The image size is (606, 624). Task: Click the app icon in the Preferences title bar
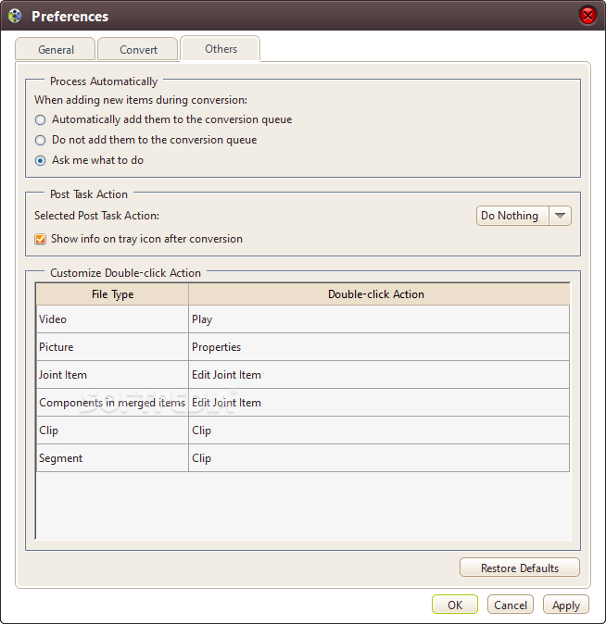(15, 17)
